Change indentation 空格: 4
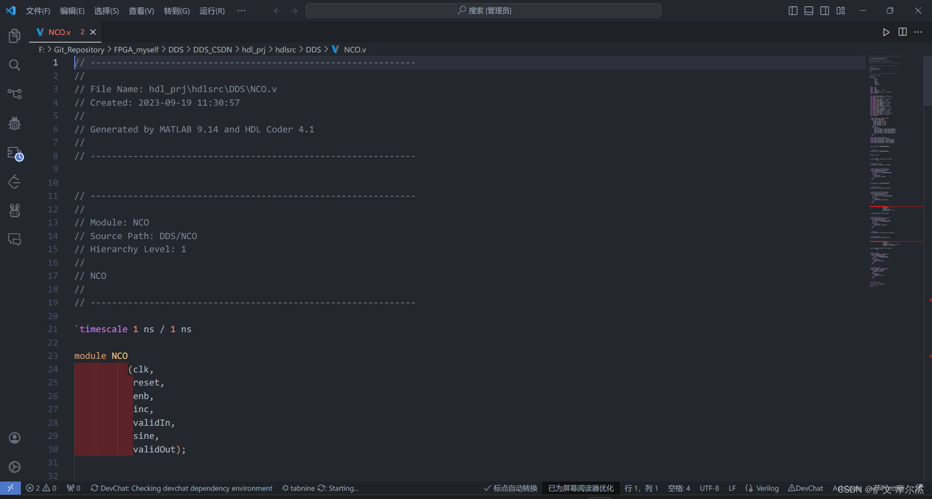This screenshot has width=932, height=499. [x=679, y=488]
